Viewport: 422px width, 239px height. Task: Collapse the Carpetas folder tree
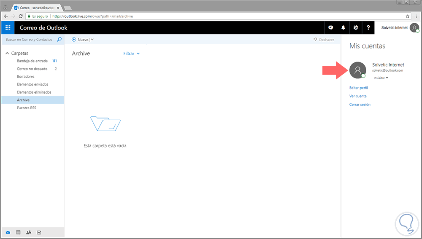[x=7, y=53]
